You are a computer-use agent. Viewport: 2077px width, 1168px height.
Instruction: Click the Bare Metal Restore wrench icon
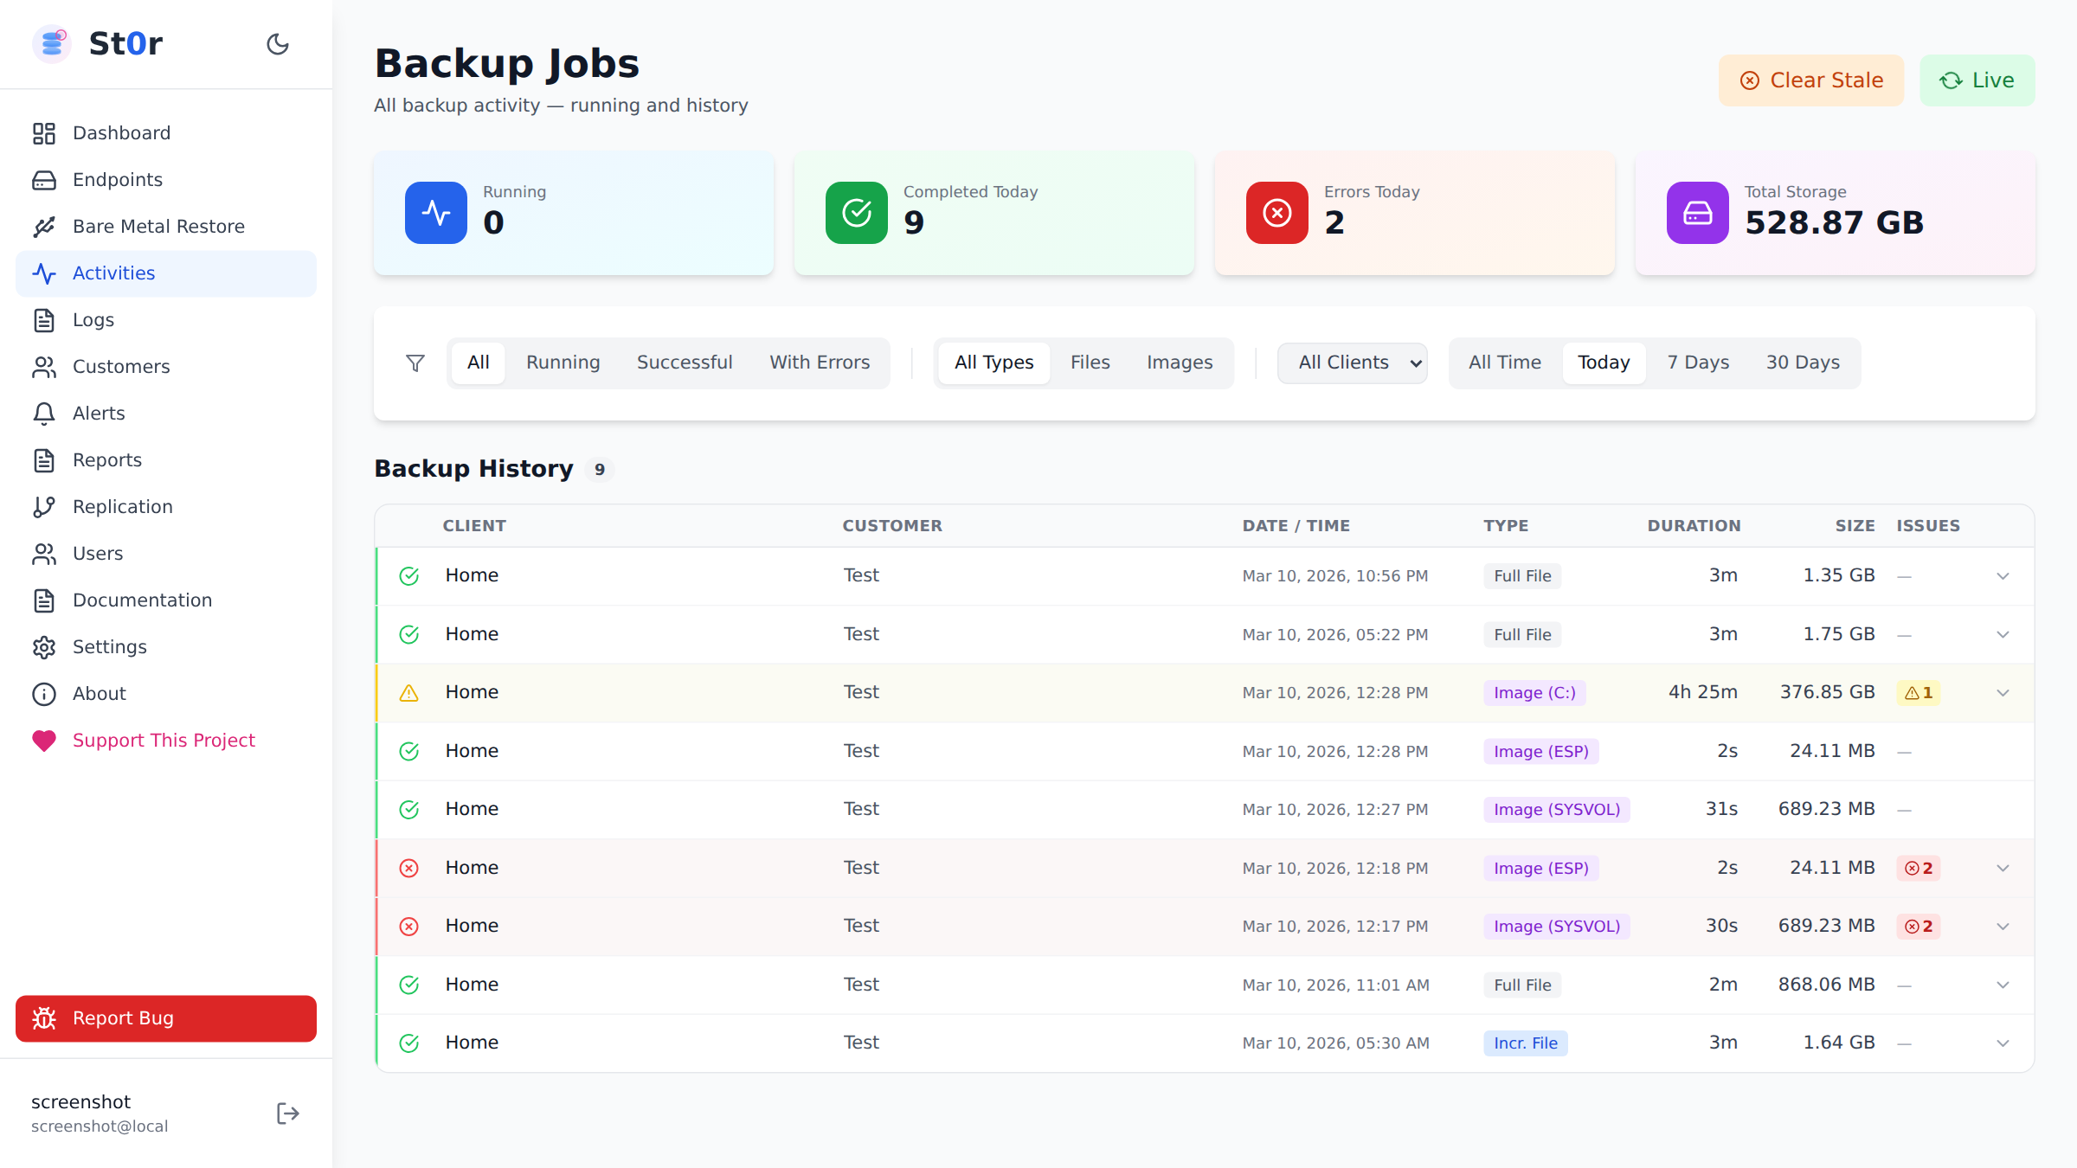coord(45,226)
